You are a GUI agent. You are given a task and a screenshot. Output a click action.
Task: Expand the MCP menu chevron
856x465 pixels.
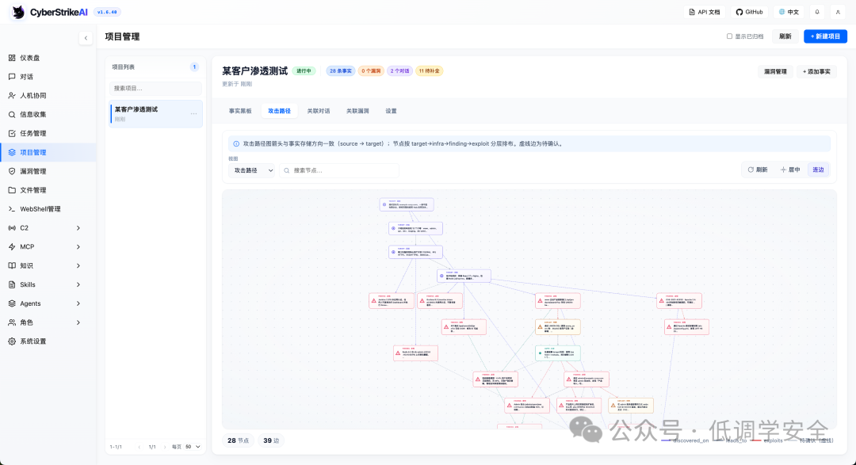click(78, 246)
